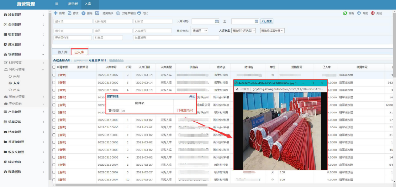
Task: Click the 不安全 warning icon in image window
Action: click(238, 89)
